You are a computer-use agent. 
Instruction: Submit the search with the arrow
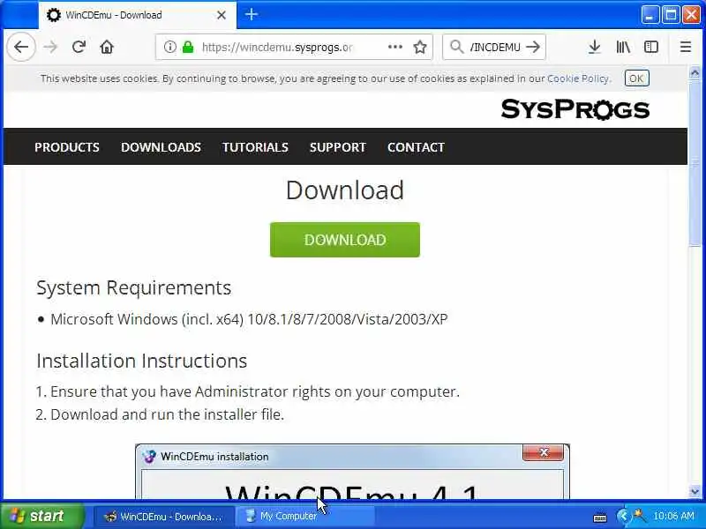point(533,47)
